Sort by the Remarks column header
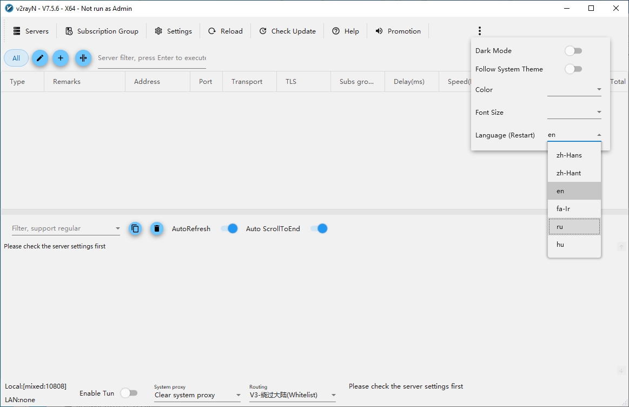Image resolution: width=629 pixels, height=407 pixels. (x=85, y=82)
